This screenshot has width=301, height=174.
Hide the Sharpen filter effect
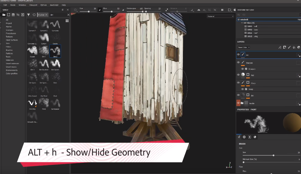(x=242, y=69)
